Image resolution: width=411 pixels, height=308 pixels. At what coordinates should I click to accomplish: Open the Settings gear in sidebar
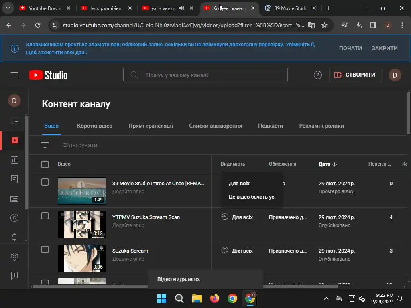[14, 257]
